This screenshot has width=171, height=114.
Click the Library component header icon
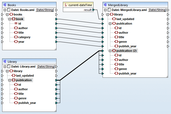(5, 62)
